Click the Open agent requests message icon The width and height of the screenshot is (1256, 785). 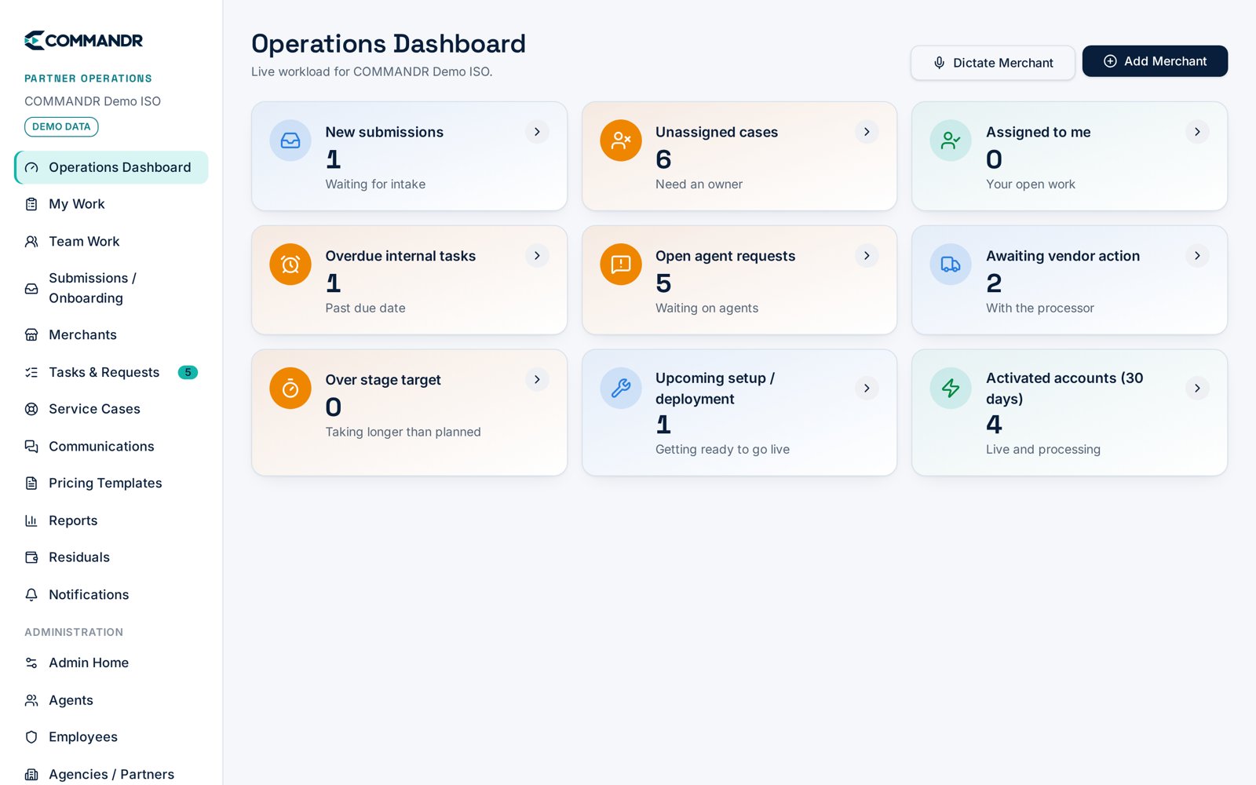pos(621,265)
